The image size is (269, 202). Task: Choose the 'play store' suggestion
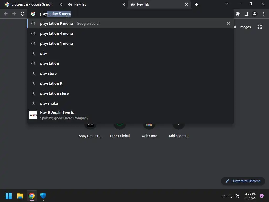pos(130,74)
